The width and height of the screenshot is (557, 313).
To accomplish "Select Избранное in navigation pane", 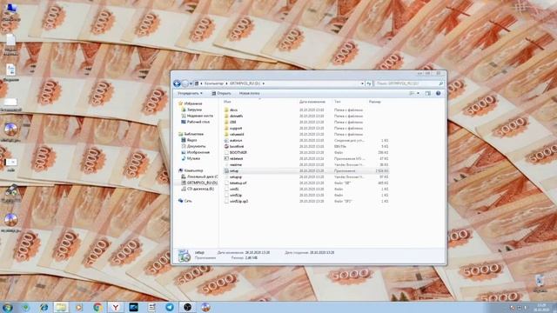I will pyautogui.click(x=193, y=103).
